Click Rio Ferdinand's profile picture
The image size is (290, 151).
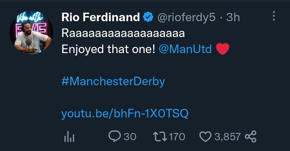point(31,32)
